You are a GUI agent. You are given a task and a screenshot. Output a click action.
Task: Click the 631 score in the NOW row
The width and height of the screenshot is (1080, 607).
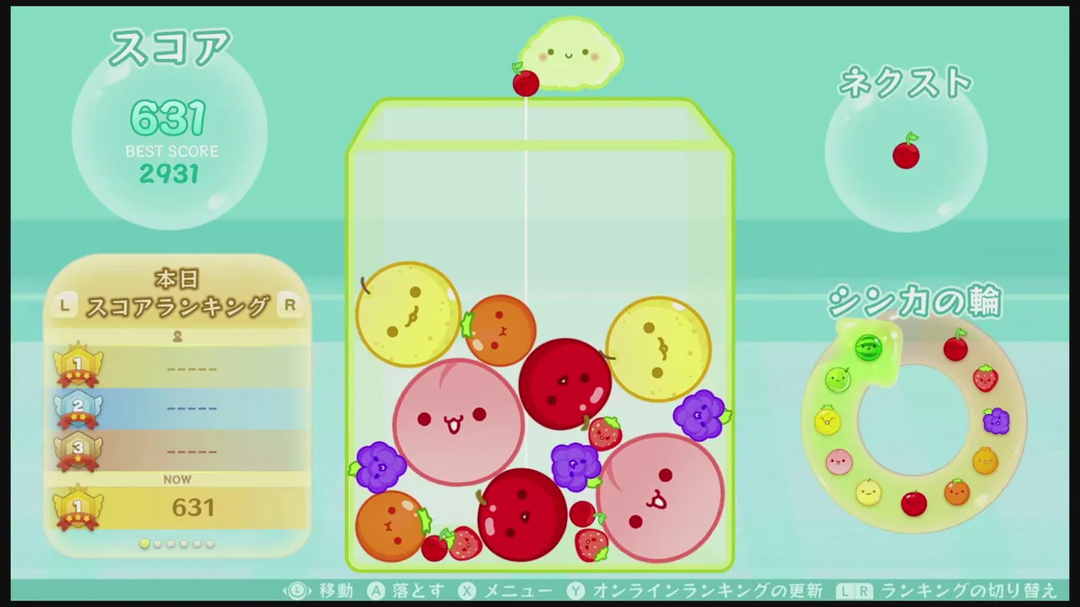[193, 508]
